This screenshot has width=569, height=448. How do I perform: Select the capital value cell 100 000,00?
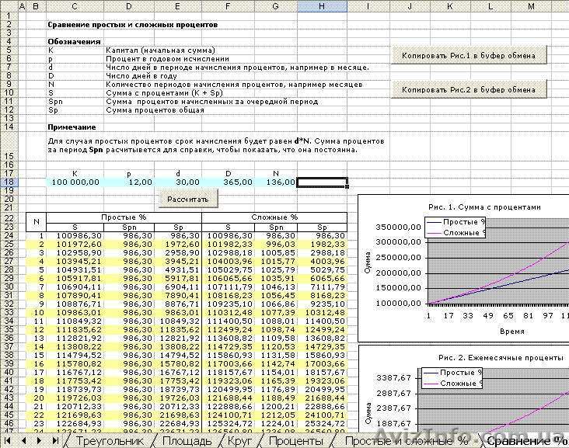(75, 182)
